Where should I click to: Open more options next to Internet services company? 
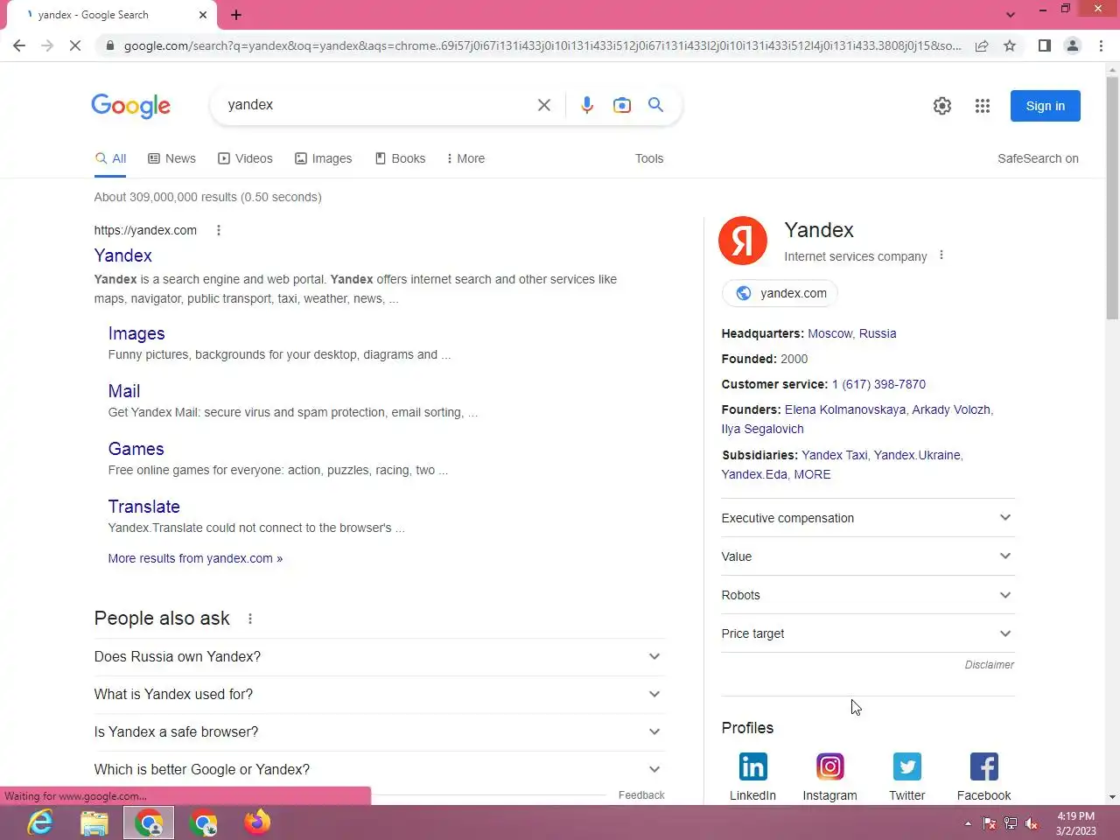(x=941, y=255)
